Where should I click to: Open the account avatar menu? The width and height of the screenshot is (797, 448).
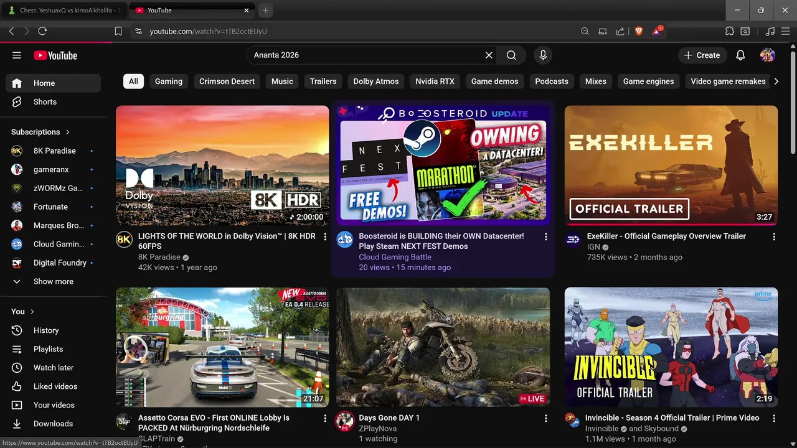[x=768, y=55]
